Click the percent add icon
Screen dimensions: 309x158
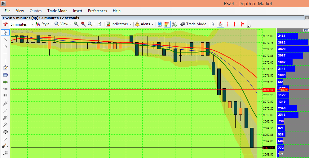point(174,24)
